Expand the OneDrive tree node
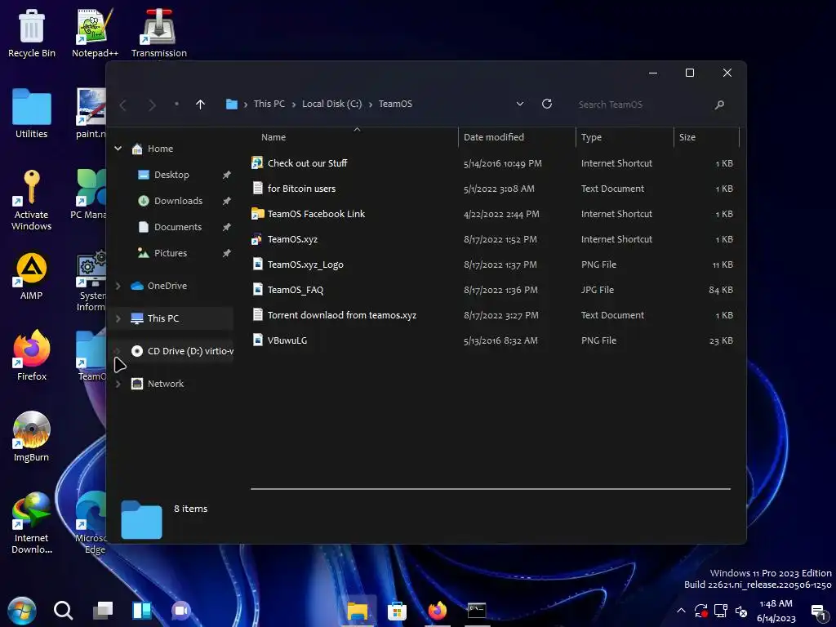 click(x=118, y=286)
